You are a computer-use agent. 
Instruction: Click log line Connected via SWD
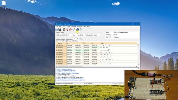(64, 69)
